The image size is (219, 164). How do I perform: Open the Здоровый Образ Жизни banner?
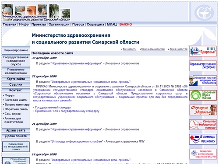tap(203, 95)
